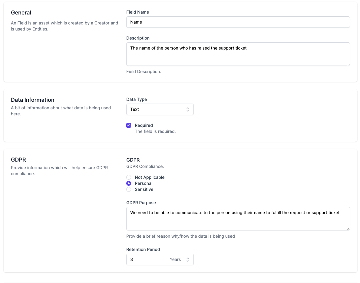Click the "Retention Period" label
Viewport: 360px width, 283px height.
(x=143, y=249)
